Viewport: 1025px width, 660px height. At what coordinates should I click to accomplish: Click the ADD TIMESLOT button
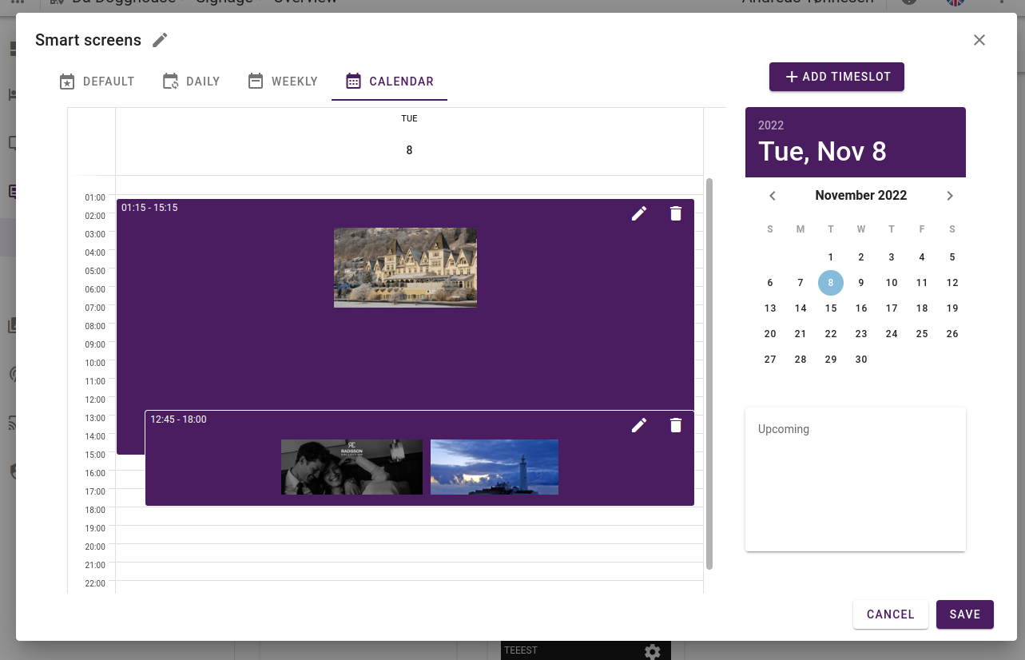pyautogui.click(x=836, y=77)
